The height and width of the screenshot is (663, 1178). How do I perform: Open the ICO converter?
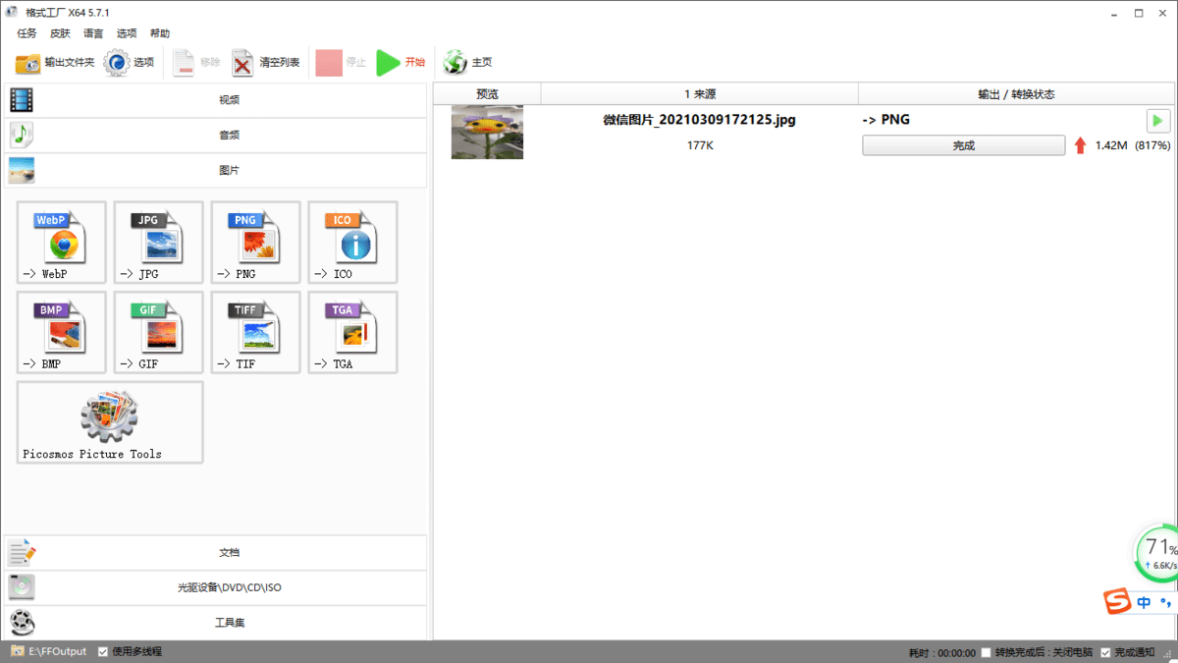coord(352,242)
